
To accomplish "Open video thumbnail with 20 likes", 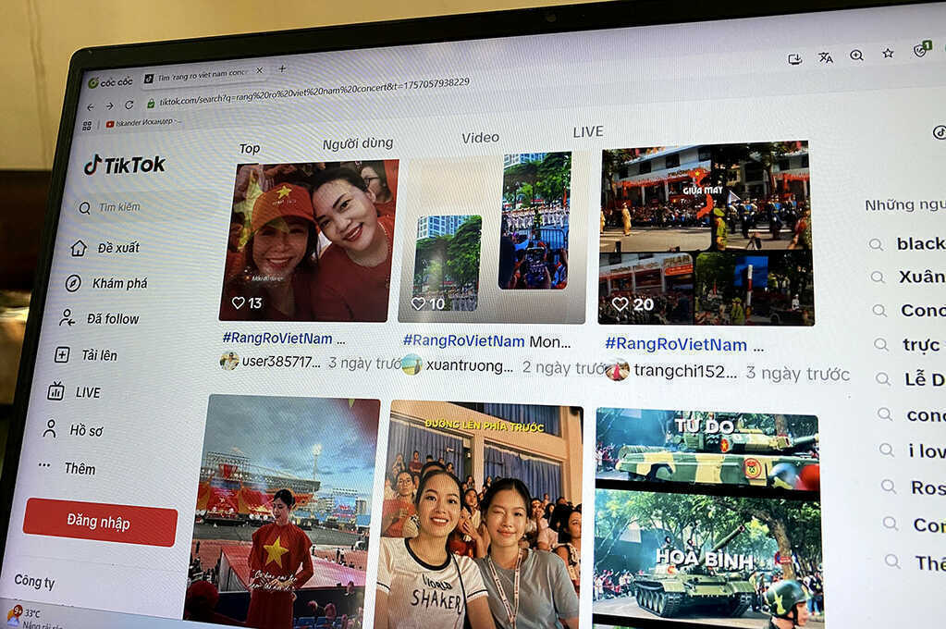I will point(706,233).
